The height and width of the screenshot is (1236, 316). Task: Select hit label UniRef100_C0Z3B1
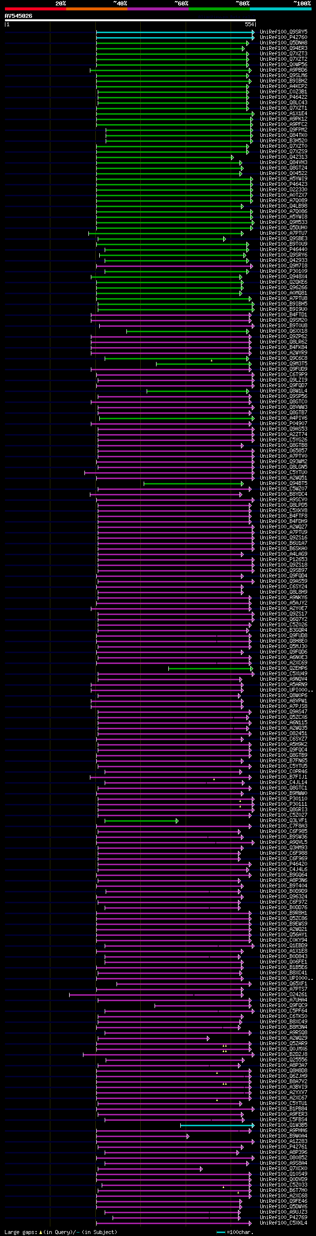tap(283, 91)
